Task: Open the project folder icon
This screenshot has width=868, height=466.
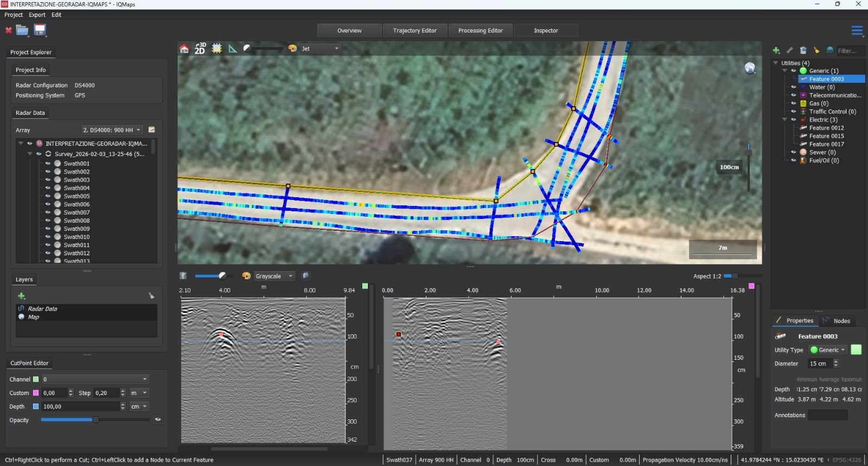Action: point(22,30)
